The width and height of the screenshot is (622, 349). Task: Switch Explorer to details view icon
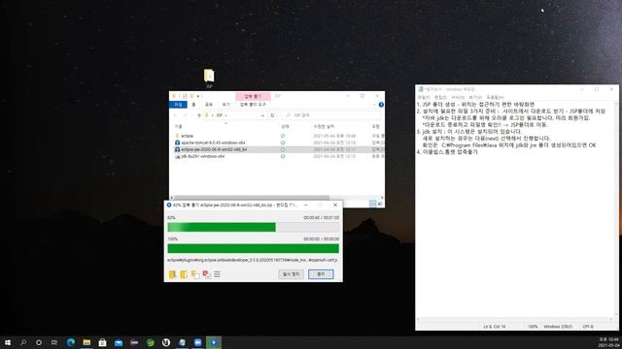(372, 204)
